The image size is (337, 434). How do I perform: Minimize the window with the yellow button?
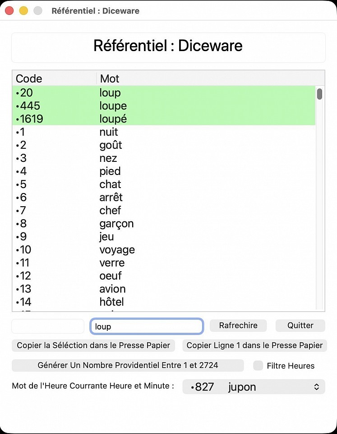point(23,10)
